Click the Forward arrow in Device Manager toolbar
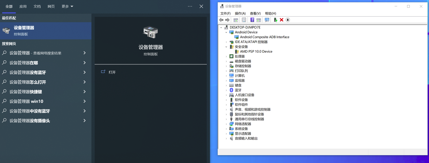This screenshot has height=163, width=429. click(x=227, y=20)
